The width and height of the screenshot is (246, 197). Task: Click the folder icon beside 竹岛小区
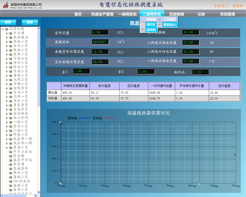coord(10,71)
